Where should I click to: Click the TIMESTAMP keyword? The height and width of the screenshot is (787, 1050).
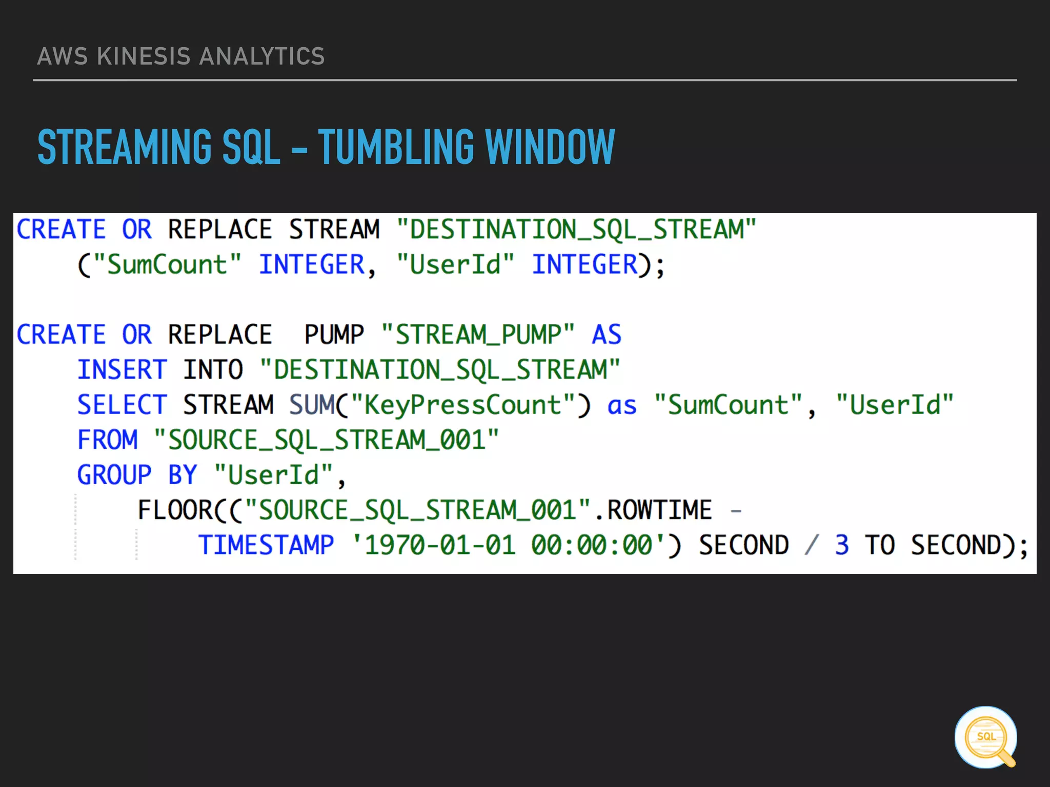(266, 545)
